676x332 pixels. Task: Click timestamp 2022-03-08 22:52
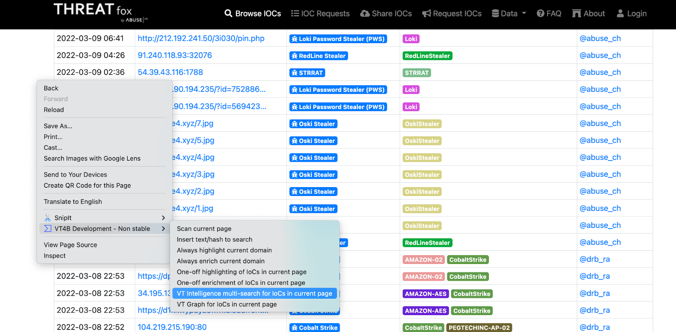[x=91, y=327]
